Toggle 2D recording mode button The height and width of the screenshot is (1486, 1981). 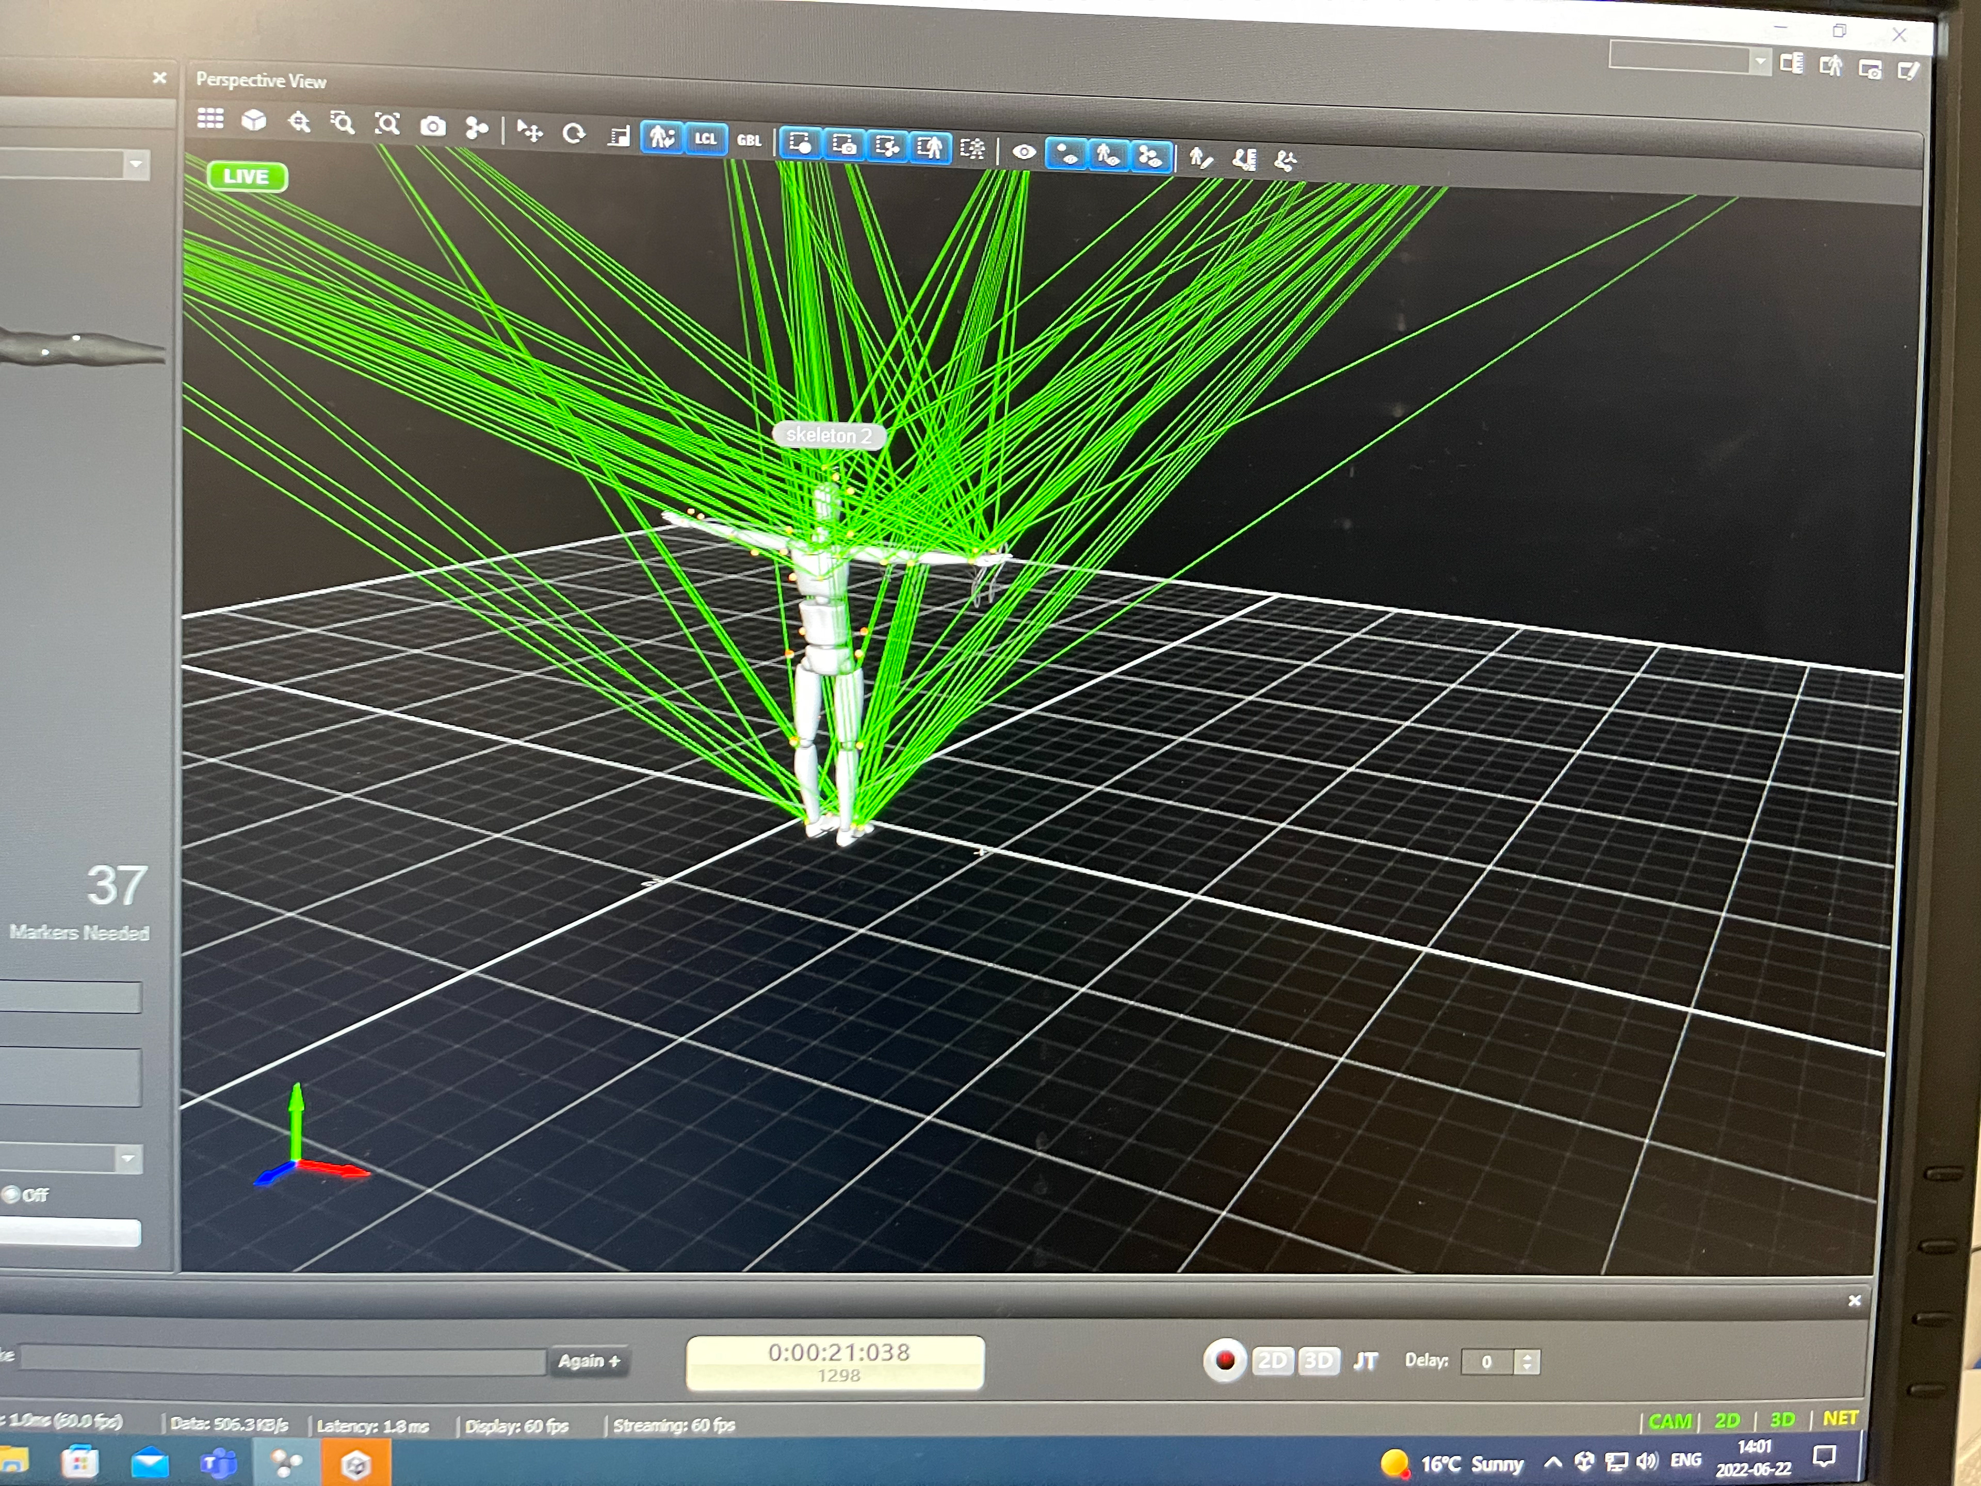click(1272, 1361)
